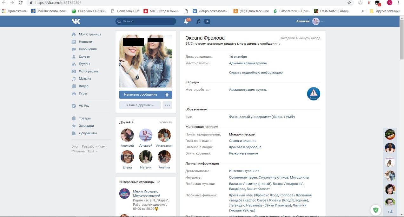Open the Mail.Ru bookmark

click(x=50, y=11)
